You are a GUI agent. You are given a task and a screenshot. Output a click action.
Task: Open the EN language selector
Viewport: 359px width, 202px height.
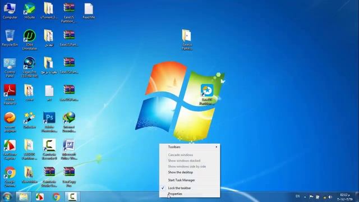(298, 196)
